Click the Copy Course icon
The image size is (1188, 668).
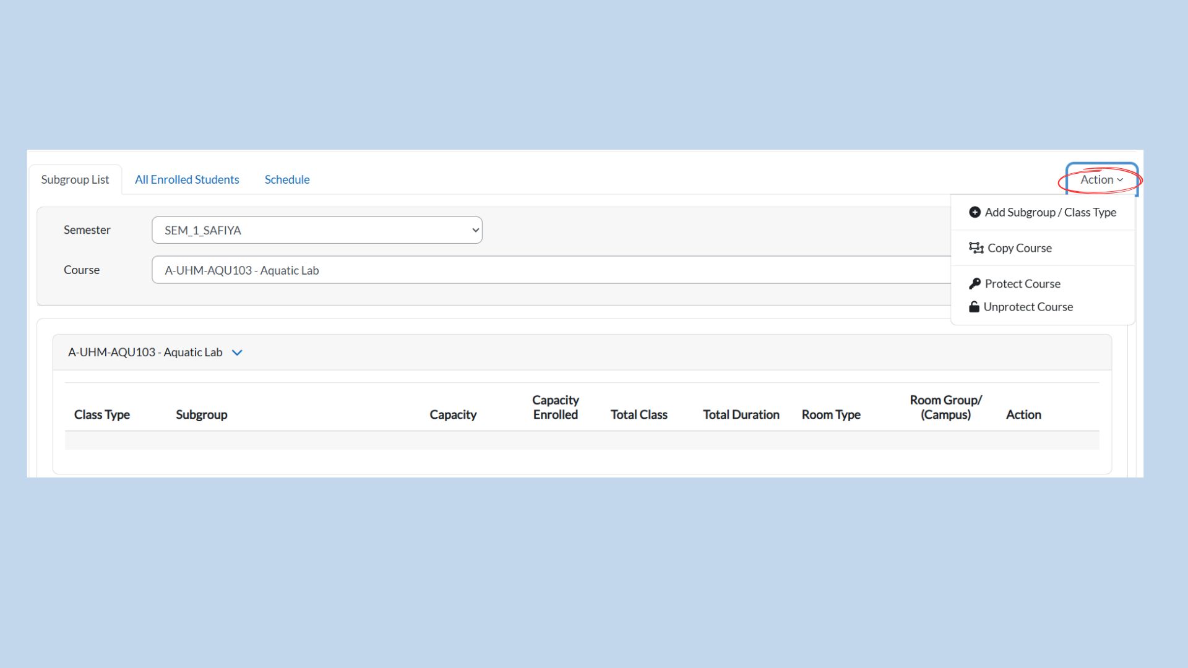(976, 248)
